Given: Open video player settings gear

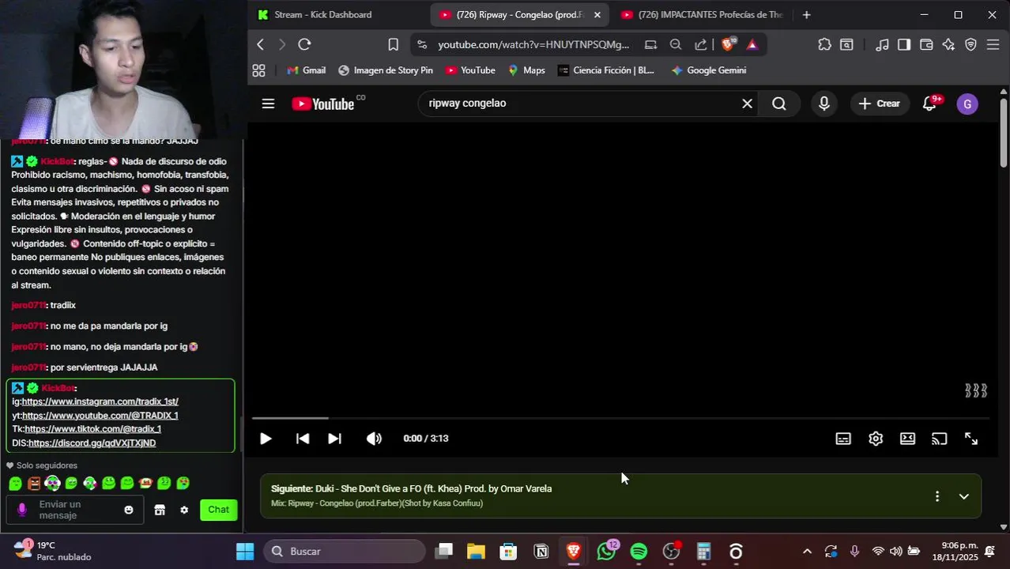Looking at the screenshot, I should pos(876,439).
